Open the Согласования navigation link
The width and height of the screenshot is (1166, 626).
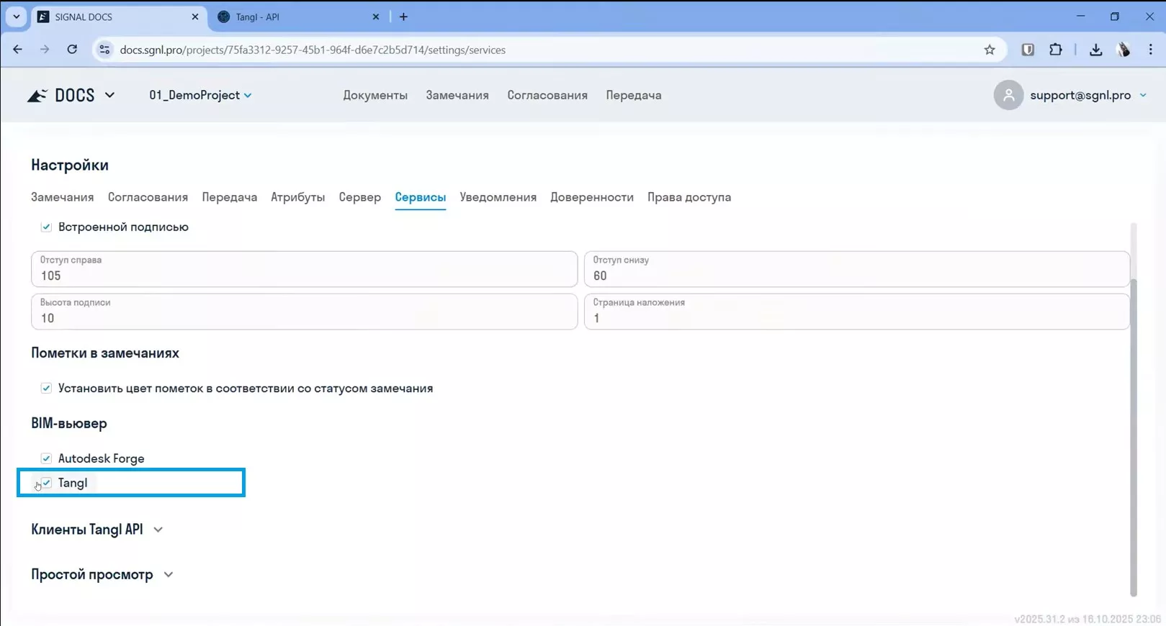(547, 95)
